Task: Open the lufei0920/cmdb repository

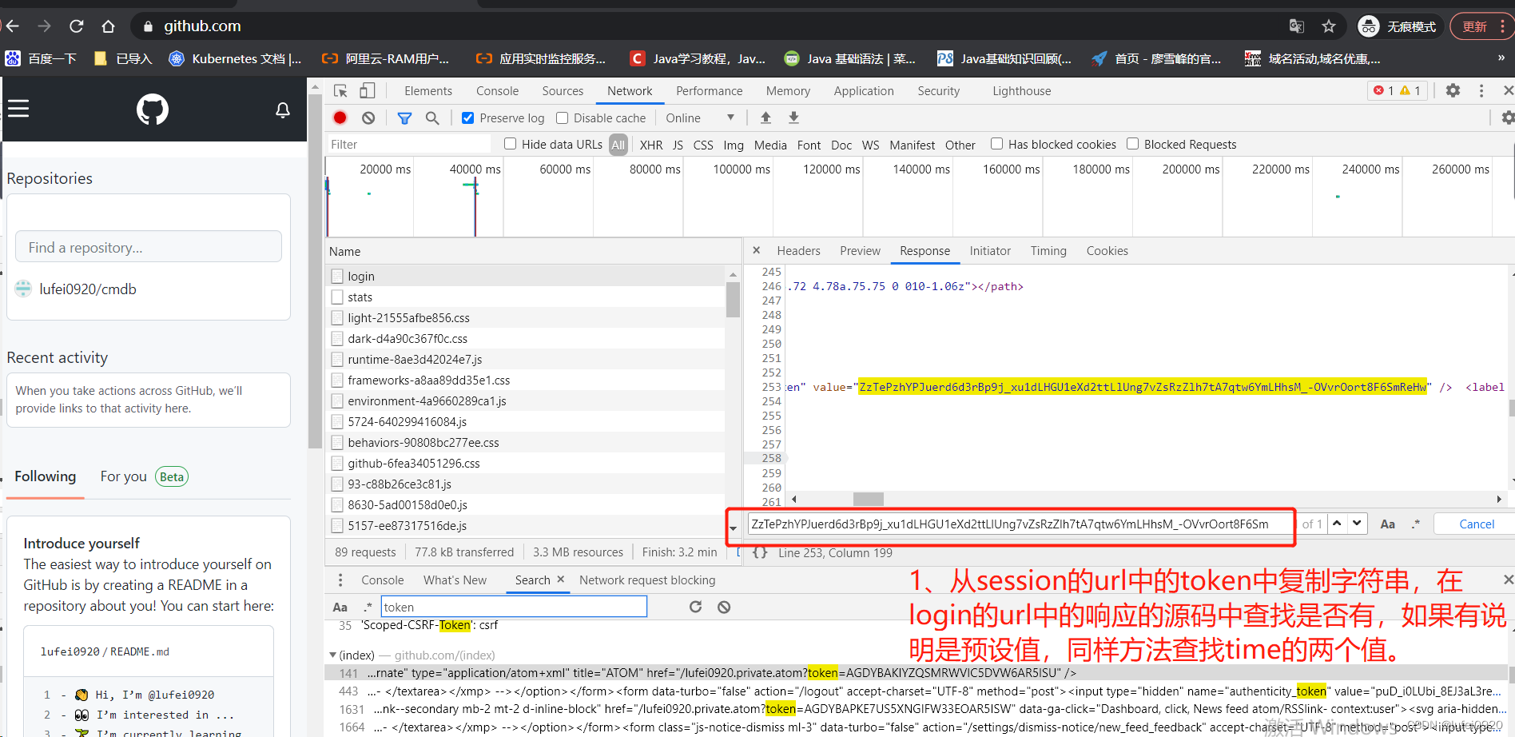Action: click(88, 289)
